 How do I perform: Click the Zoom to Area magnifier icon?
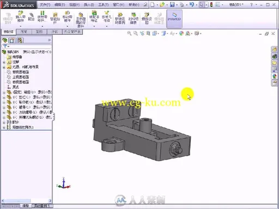[136, 33]
